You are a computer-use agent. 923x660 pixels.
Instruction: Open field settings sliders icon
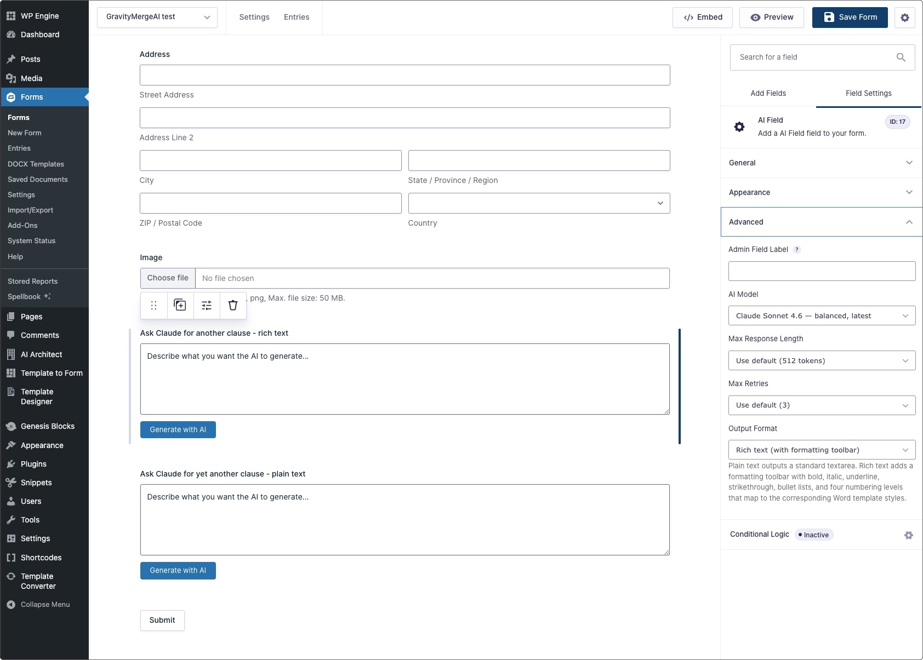tap(207, 305)
